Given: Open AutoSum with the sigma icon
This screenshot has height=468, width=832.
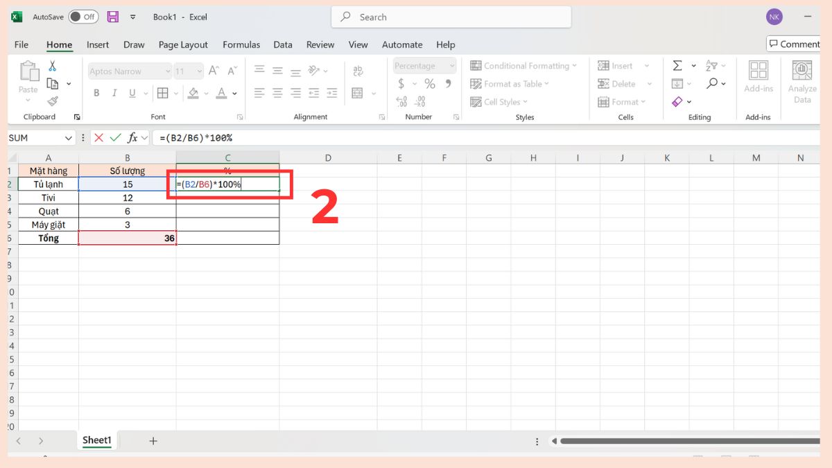Looking at the screenshot, I should point(677,64).
